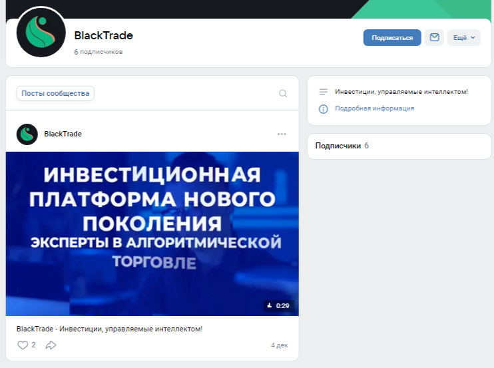Click the envelope message icon button
Screen dimensions: 494x368
pyautogui.click(x=434, y=38)
